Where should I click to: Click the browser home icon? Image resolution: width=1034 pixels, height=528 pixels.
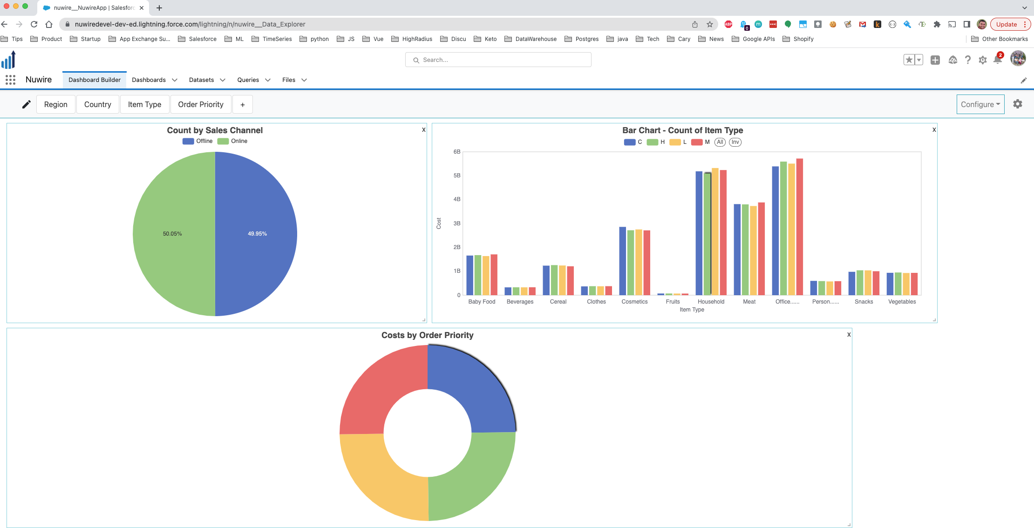[x=49, y=24]
